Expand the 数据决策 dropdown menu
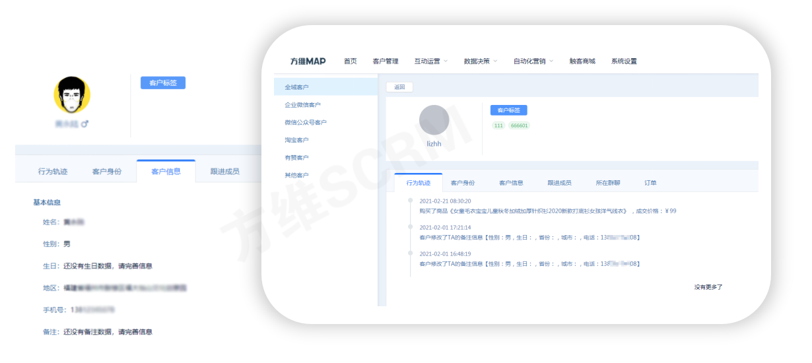Image resolution: width=812 pixels, height=363 pixels. [480, 61]
